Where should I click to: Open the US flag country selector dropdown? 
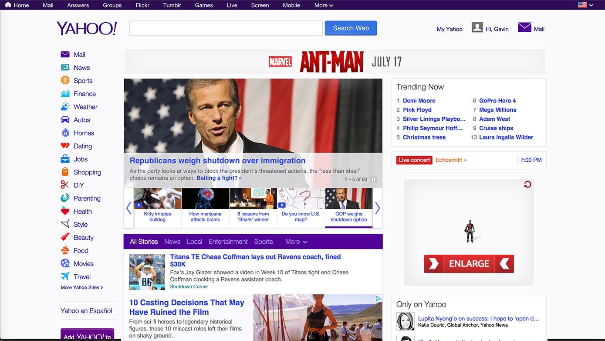click(x=585, y=5)
